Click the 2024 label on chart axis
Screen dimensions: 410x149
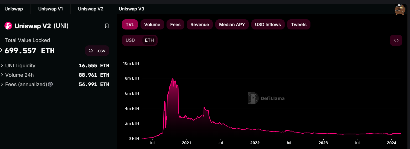[392, 143]
